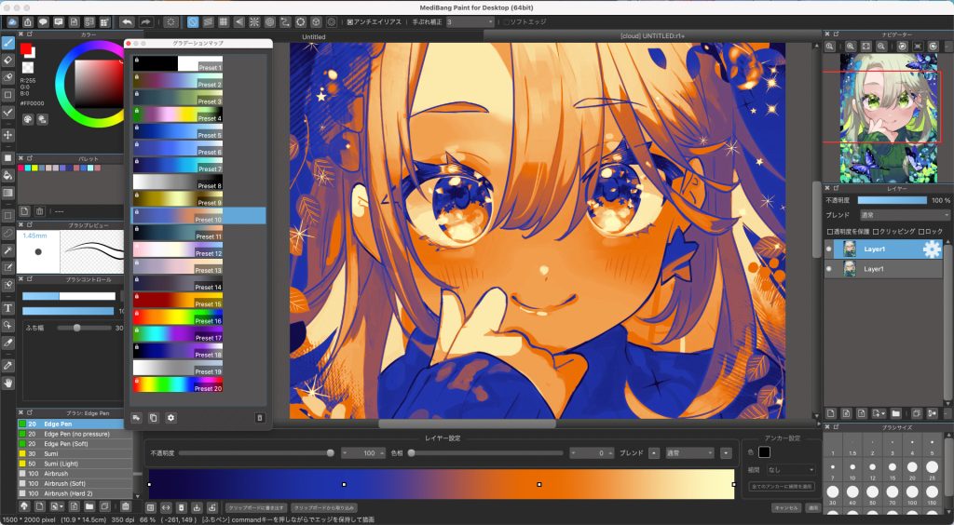The height and width of the screenshot is (525, 954).
Task: Click canvas horizontal scrollbar
Action: pos(468,424)
